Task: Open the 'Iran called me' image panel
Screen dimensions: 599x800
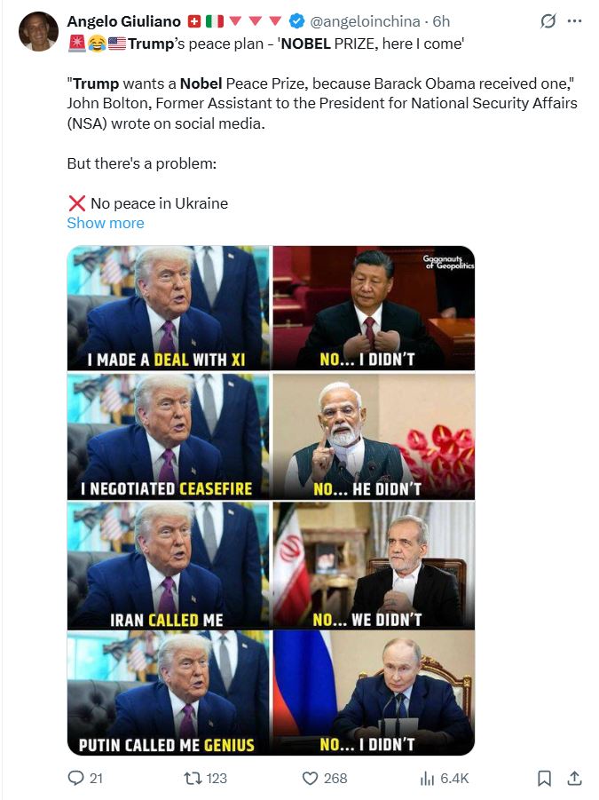Action: [169, 566]
